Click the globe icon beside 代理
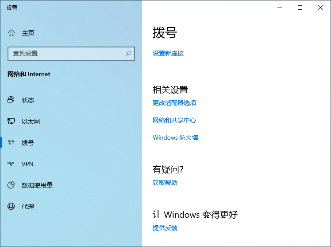 click(12, 207)
